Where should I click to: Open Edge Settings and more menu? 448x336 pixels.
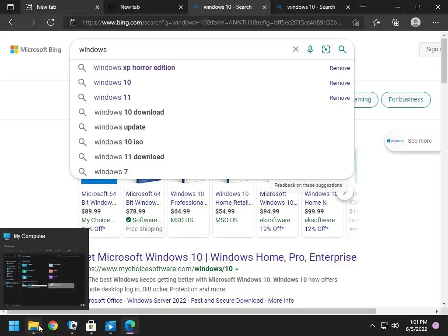[435, 22]
